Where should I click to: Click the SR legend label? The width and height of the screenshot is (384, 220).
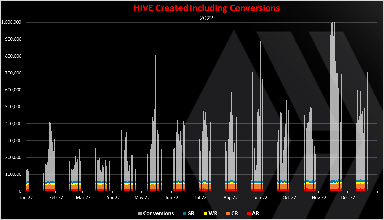(191, 213)
